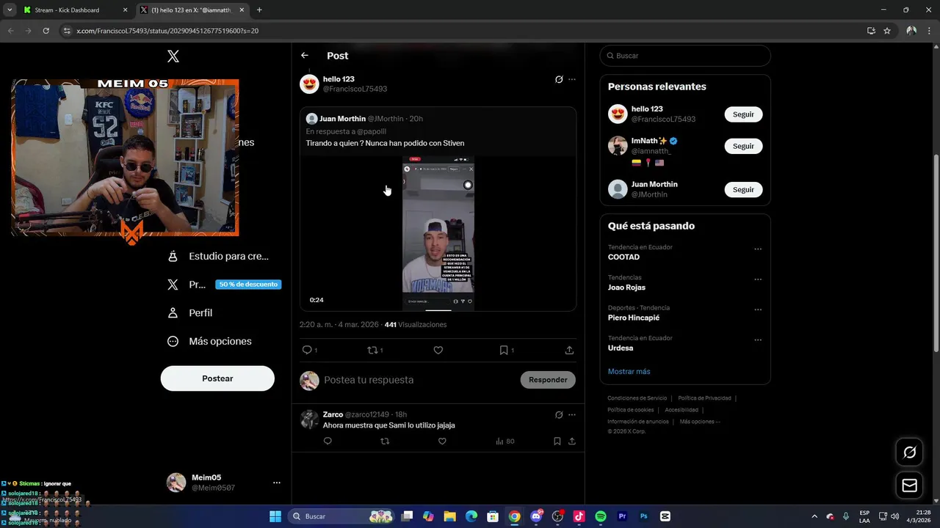Close the hello 123 en X tab

[x=242, y=10]
